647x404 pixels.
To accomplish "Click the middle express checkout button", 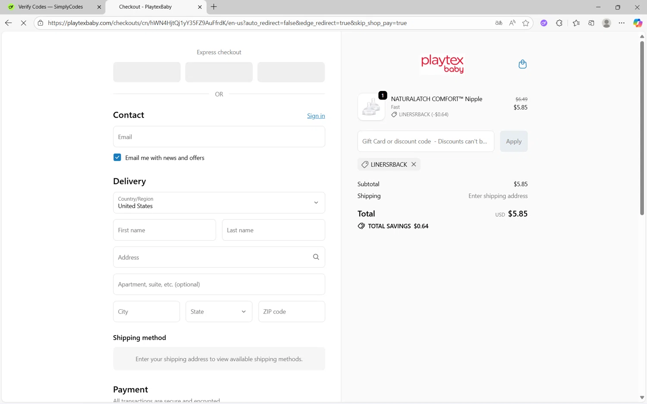I will (219, 72).
